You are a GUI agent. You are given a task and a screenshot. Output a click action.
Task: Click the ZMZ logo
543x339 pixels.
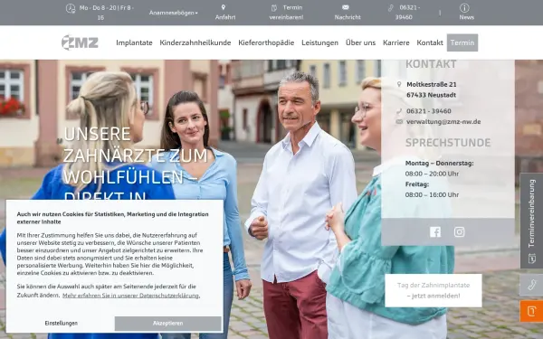click(80, 42)
